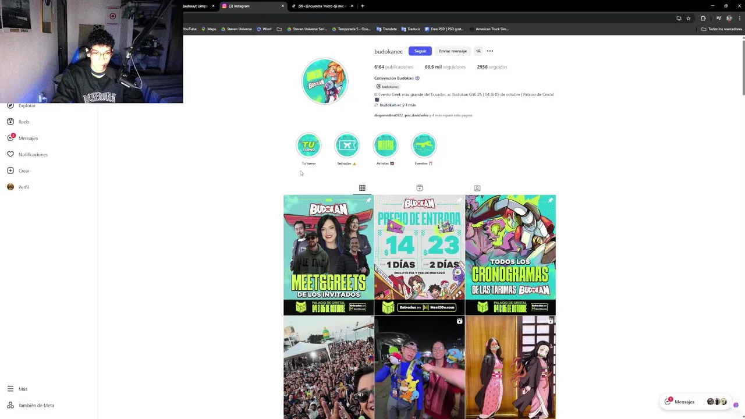The width and height of the screenshot is (745, 419).
Task: Open the Maps bookmark
Action: tap(209, 29)
